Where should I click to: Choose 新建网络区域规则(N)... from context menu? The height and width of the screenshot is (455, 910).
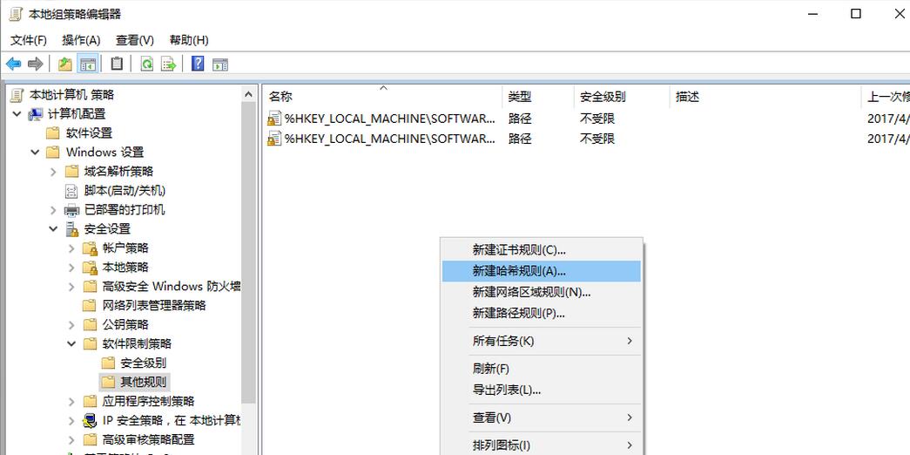542,292
